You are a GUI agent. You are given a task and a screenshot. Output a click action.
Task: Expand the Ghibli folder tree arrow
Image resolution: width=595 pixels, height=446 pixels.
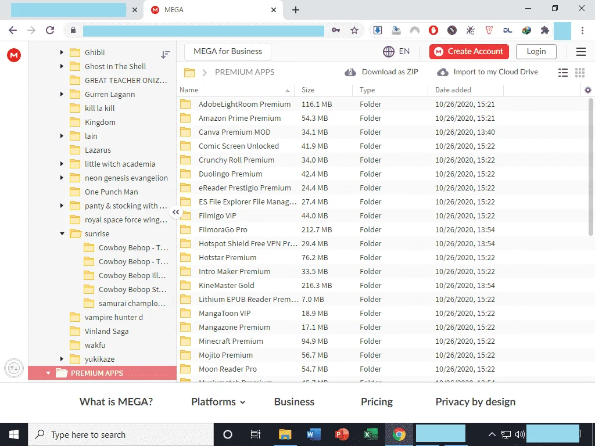[62, 52]
